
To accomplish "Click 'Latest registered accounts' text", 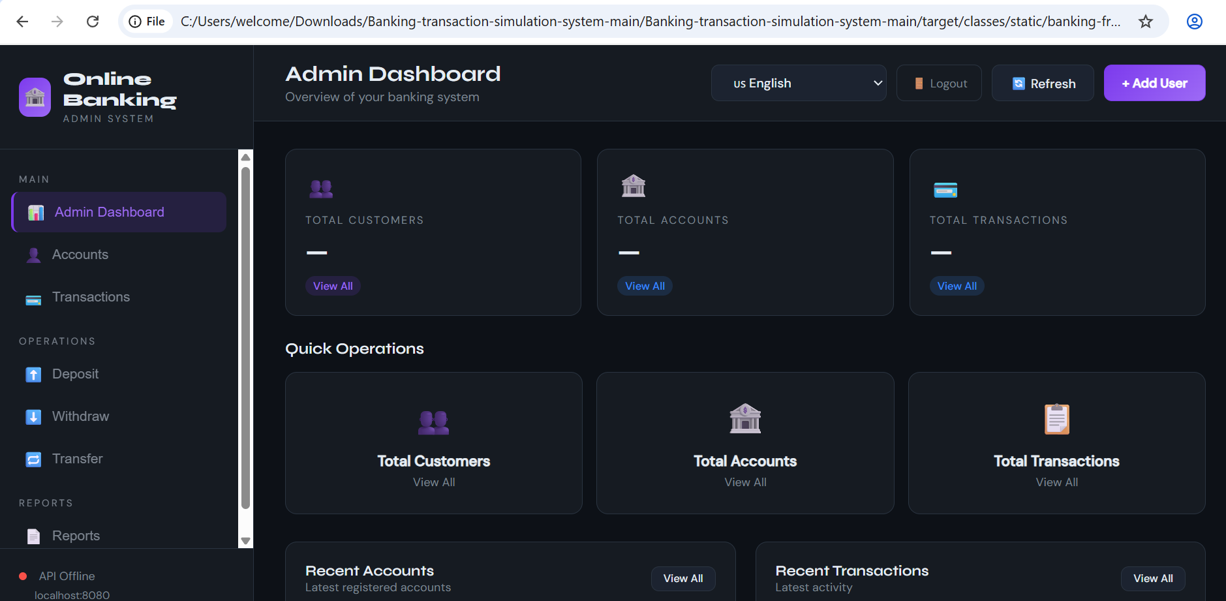I will coord(378,587).
